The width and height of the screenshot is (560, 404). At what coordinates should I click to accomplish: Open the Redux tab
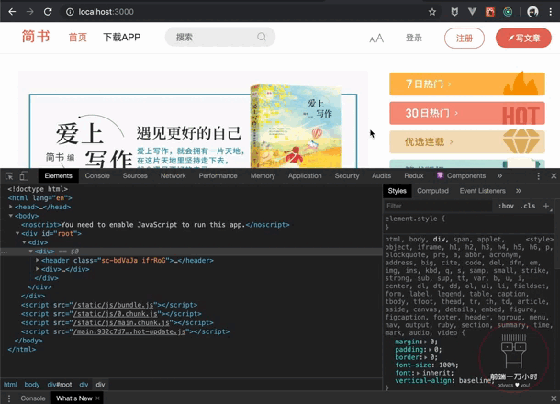(413, 175)
